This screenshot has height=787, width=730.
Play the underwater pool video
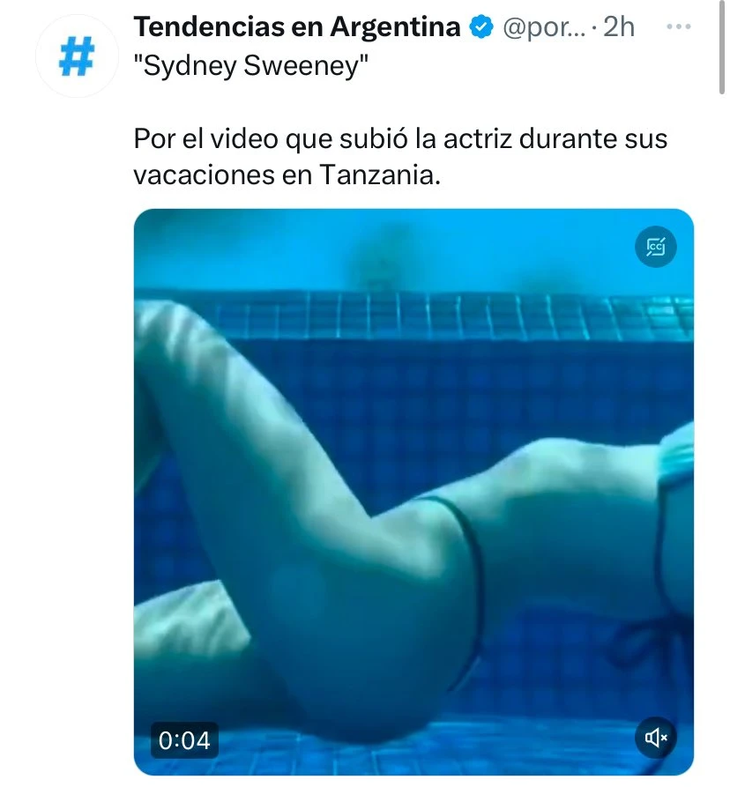[x=413, y=492]
